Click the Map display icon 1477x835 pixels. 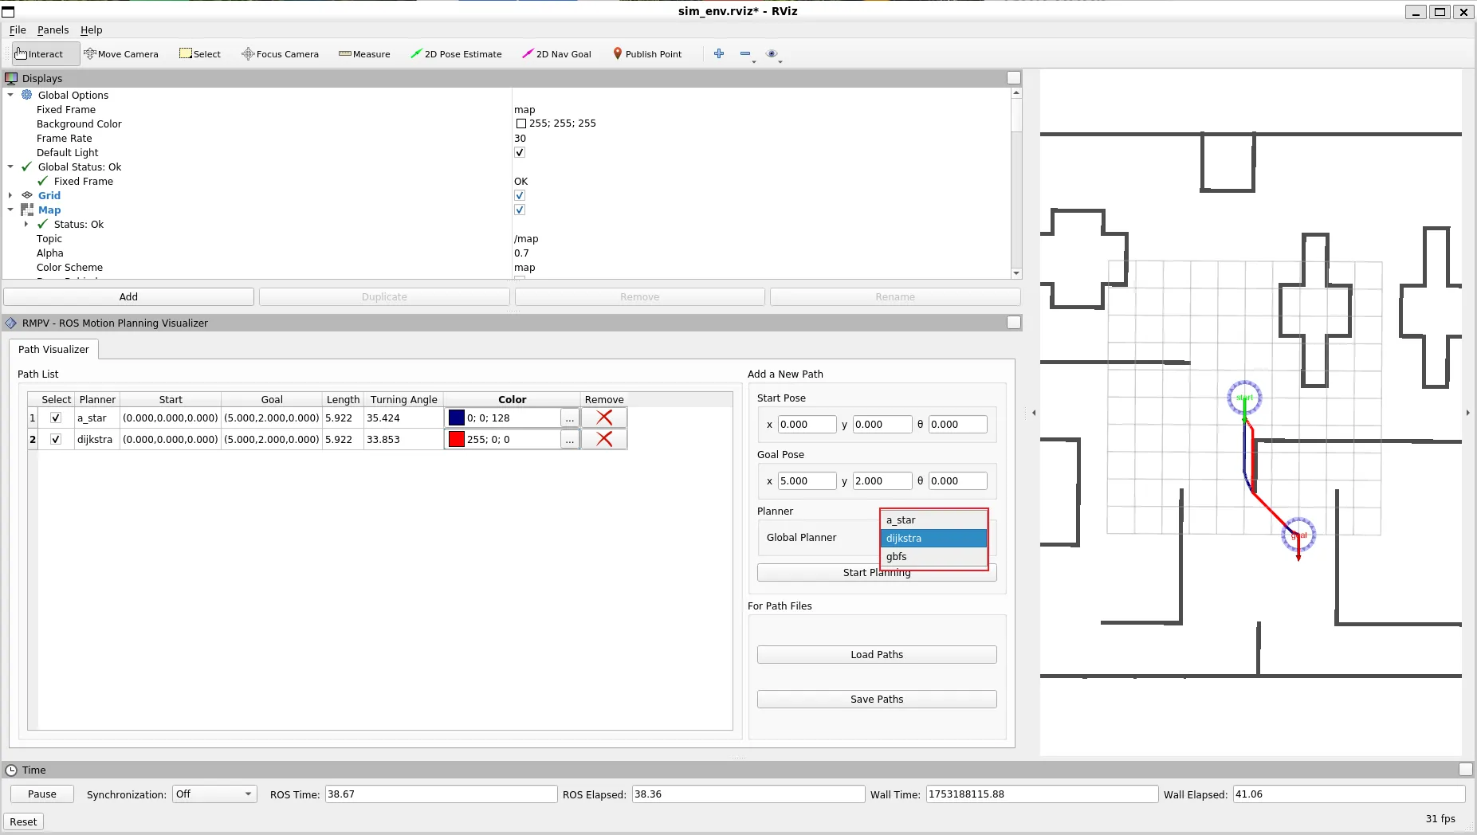click(x=27, y=210)
